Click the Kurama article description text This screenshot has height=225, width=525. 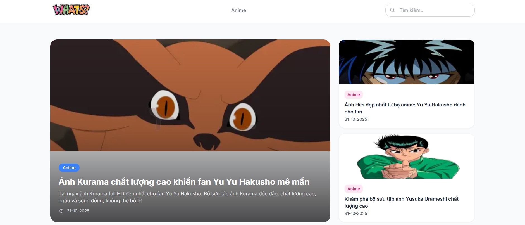point(187,197)
